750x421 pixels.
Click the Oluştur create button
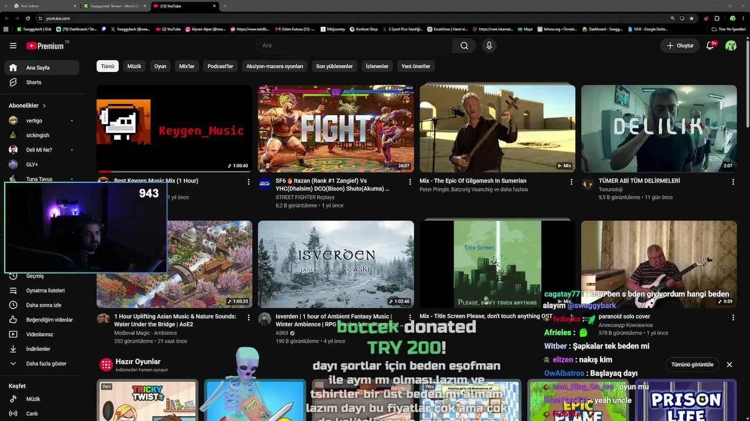[680, 46]
